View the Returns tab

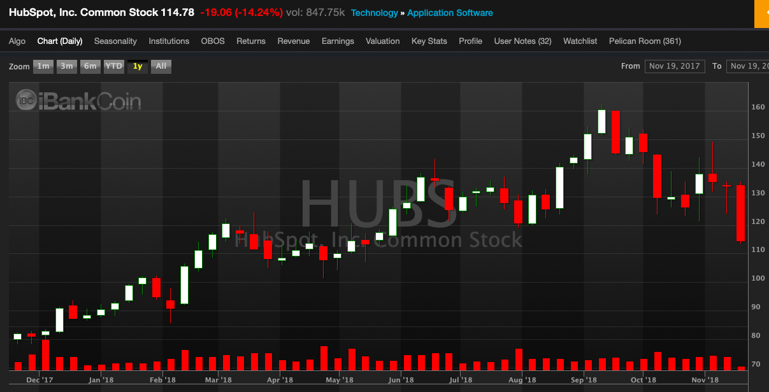(251, 41)
